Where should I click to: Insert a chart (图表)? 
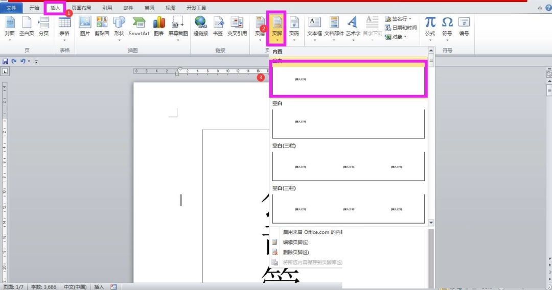click(x=159, y=27)
